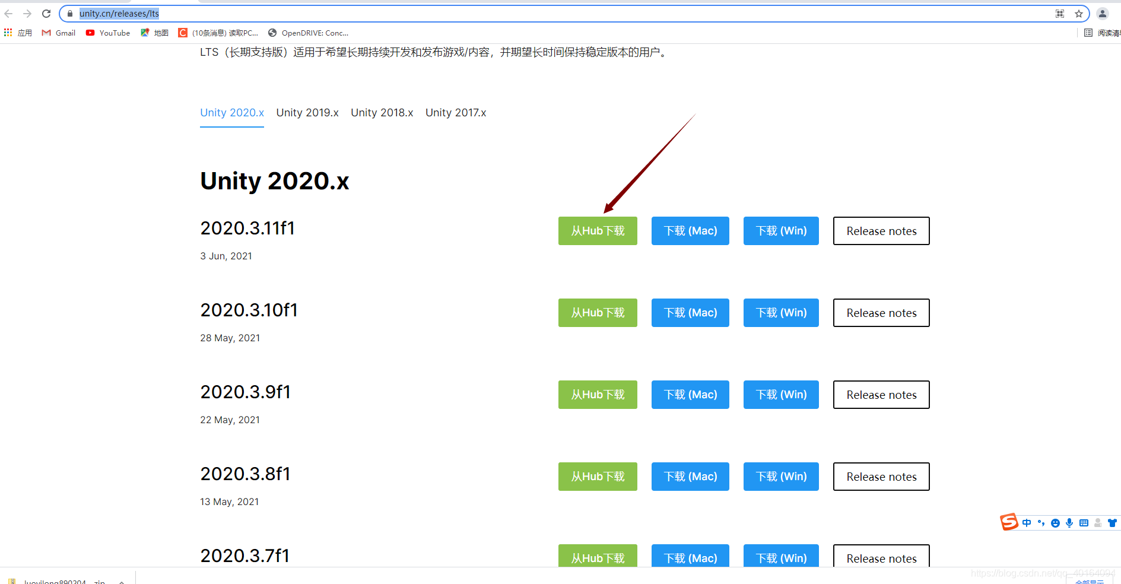Open the reading list icon
The height and width of the screenshot is (584, 1121).
(1088, 33)
